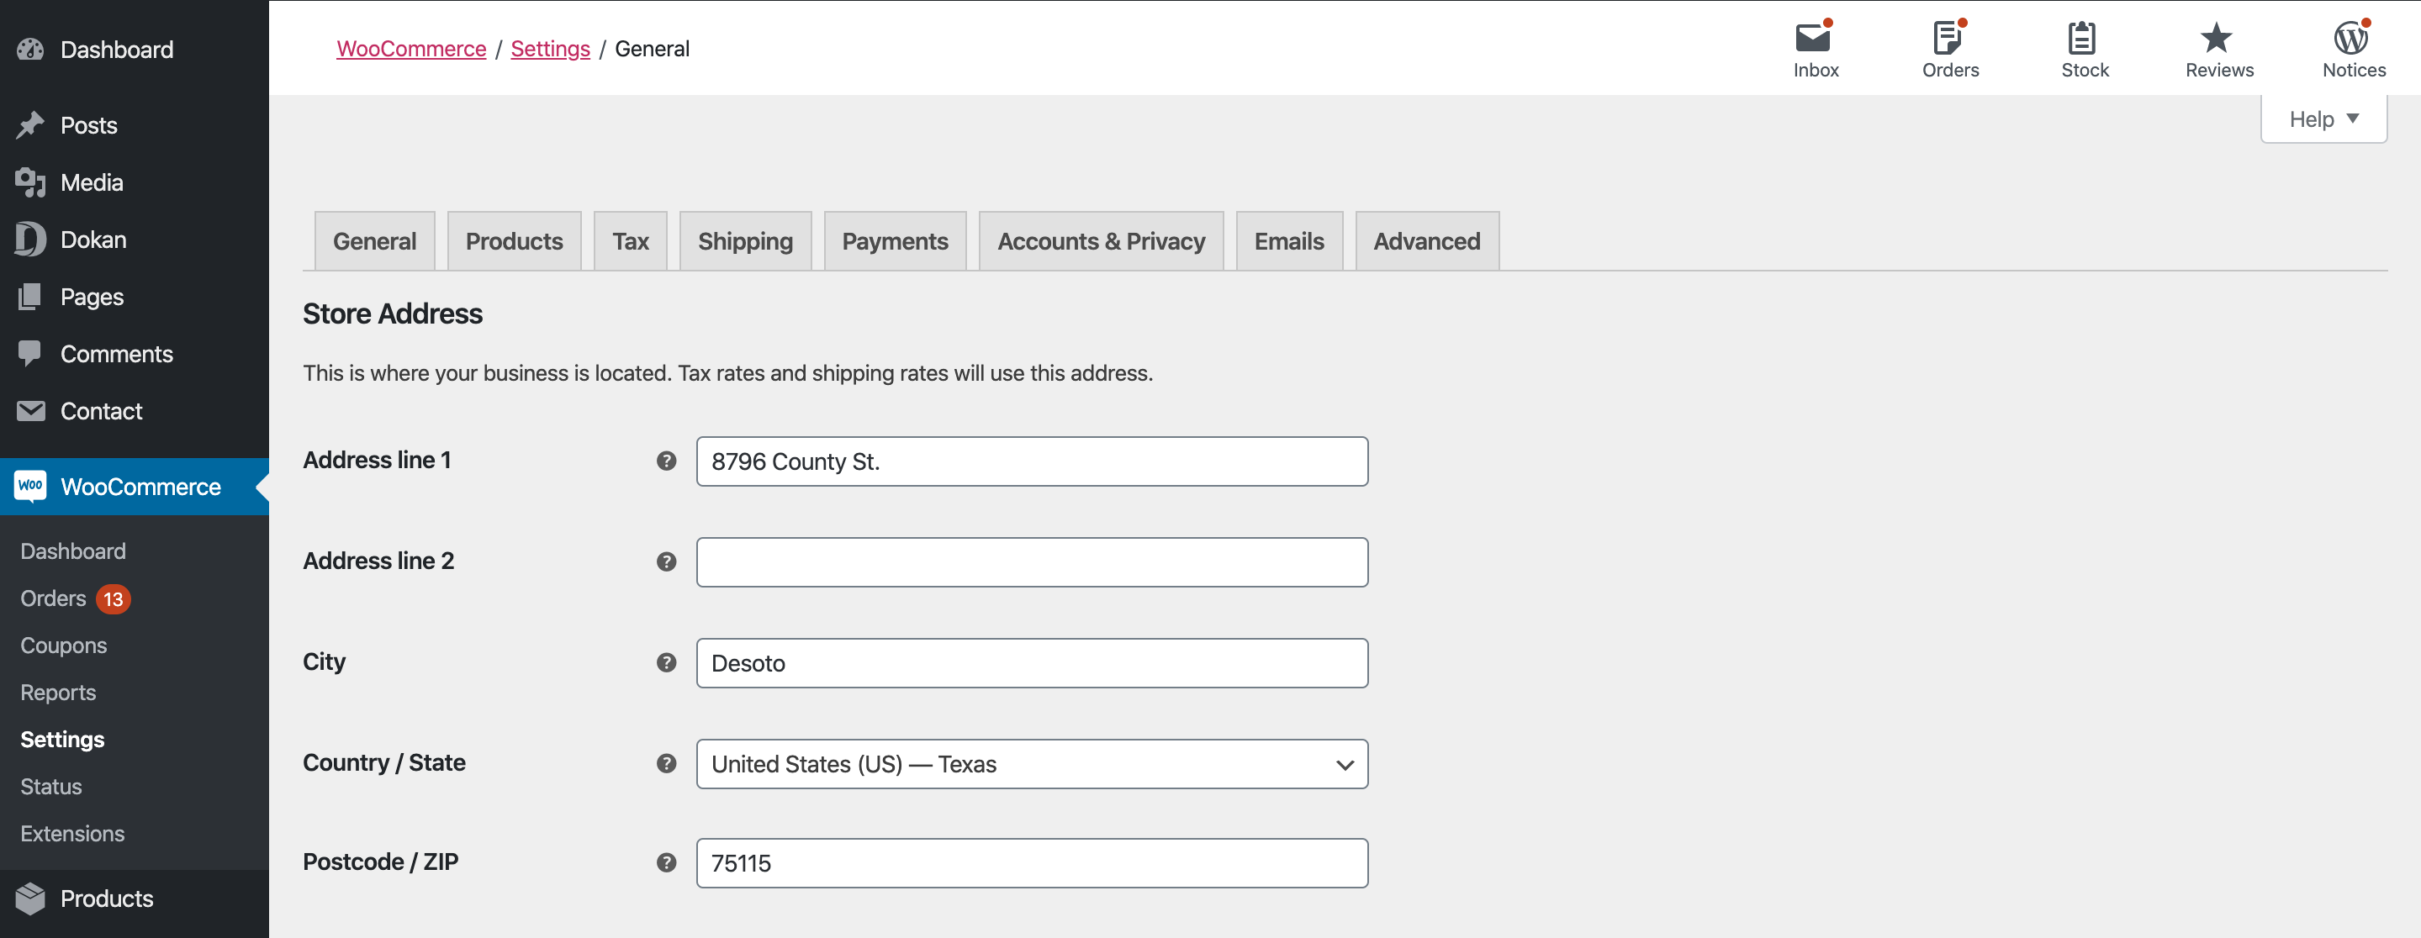This screenshot has height=938, width=2421.
Task: Open the Settings submenu item
Action: click(x=63, y=739)
